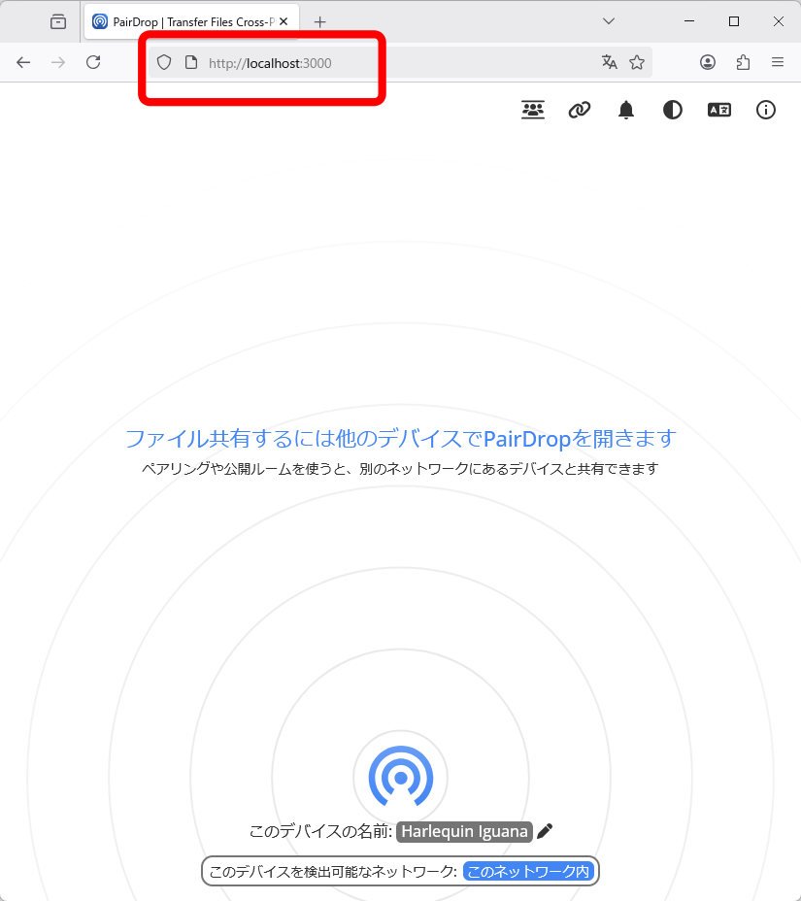Open the language selection icon

point(718,109)
